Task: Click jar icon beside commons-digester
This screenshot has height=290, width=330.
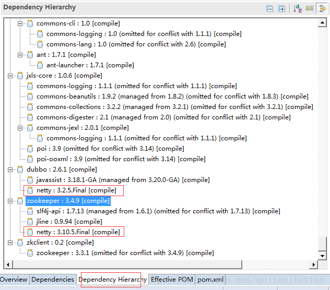Action: [x=30, y=117]
